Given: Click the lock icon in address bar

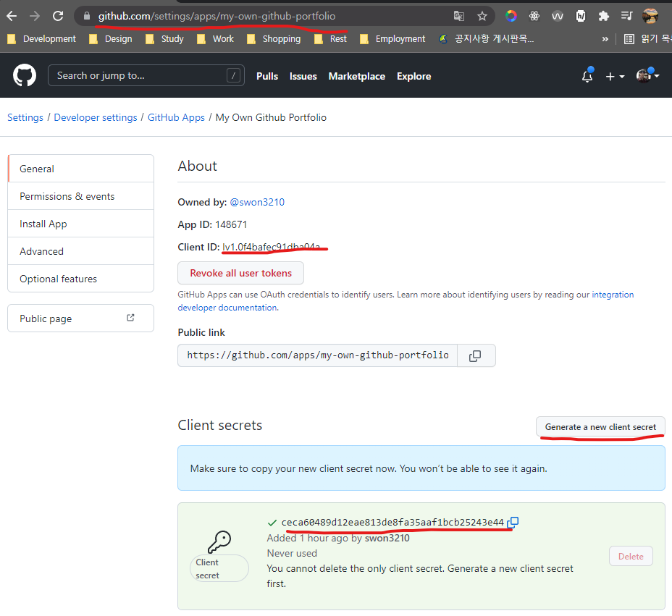Looking at the screenshot, I should point(87,16).
